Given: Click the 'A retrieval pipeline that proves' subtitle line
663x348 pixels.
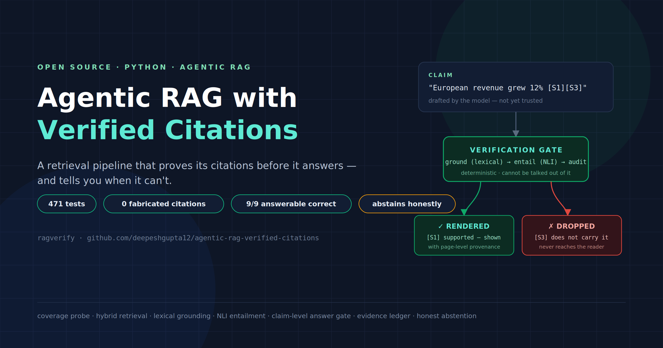Looking at the screenshot, I should pos(197,165).
